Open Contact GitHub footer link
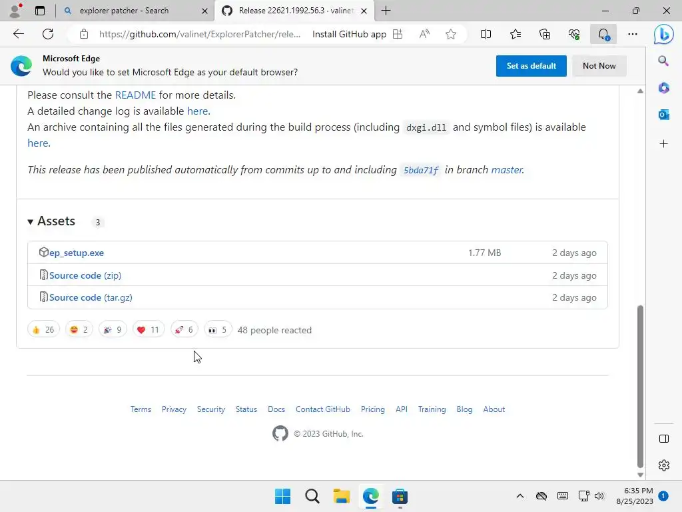 (x=323, y=409)
